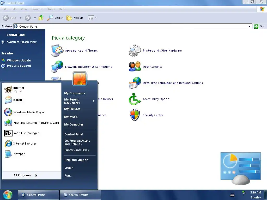Screen dimensions: 267x200
Task: Click the Files and Settings Transfer Wizard icon
Action: (x=8, y=123)
